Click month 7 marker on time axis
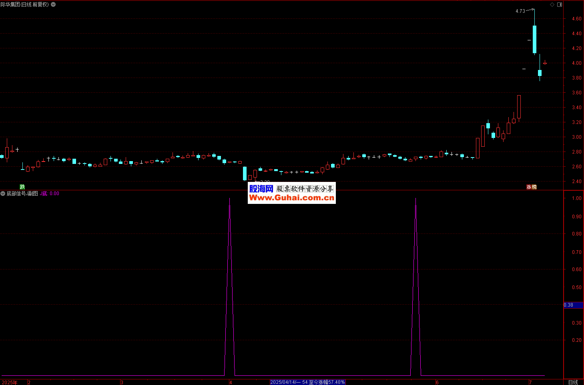 tap(530, 383)
